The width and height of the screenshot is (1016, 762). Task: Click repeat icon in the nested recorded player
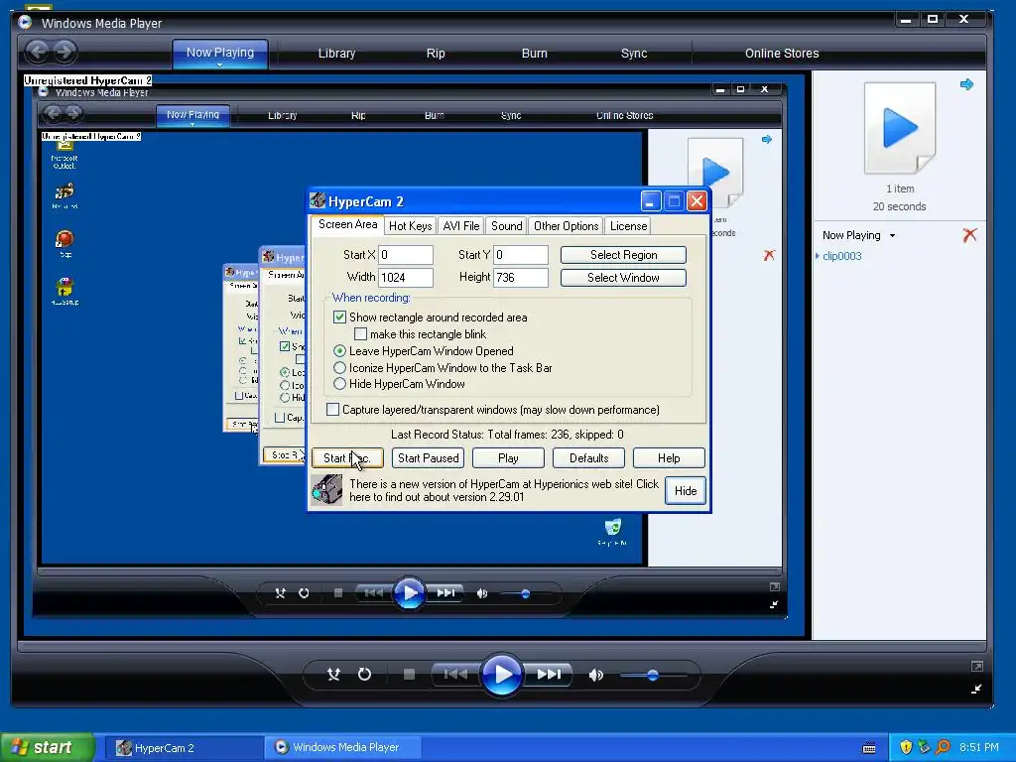pos(304,593)
